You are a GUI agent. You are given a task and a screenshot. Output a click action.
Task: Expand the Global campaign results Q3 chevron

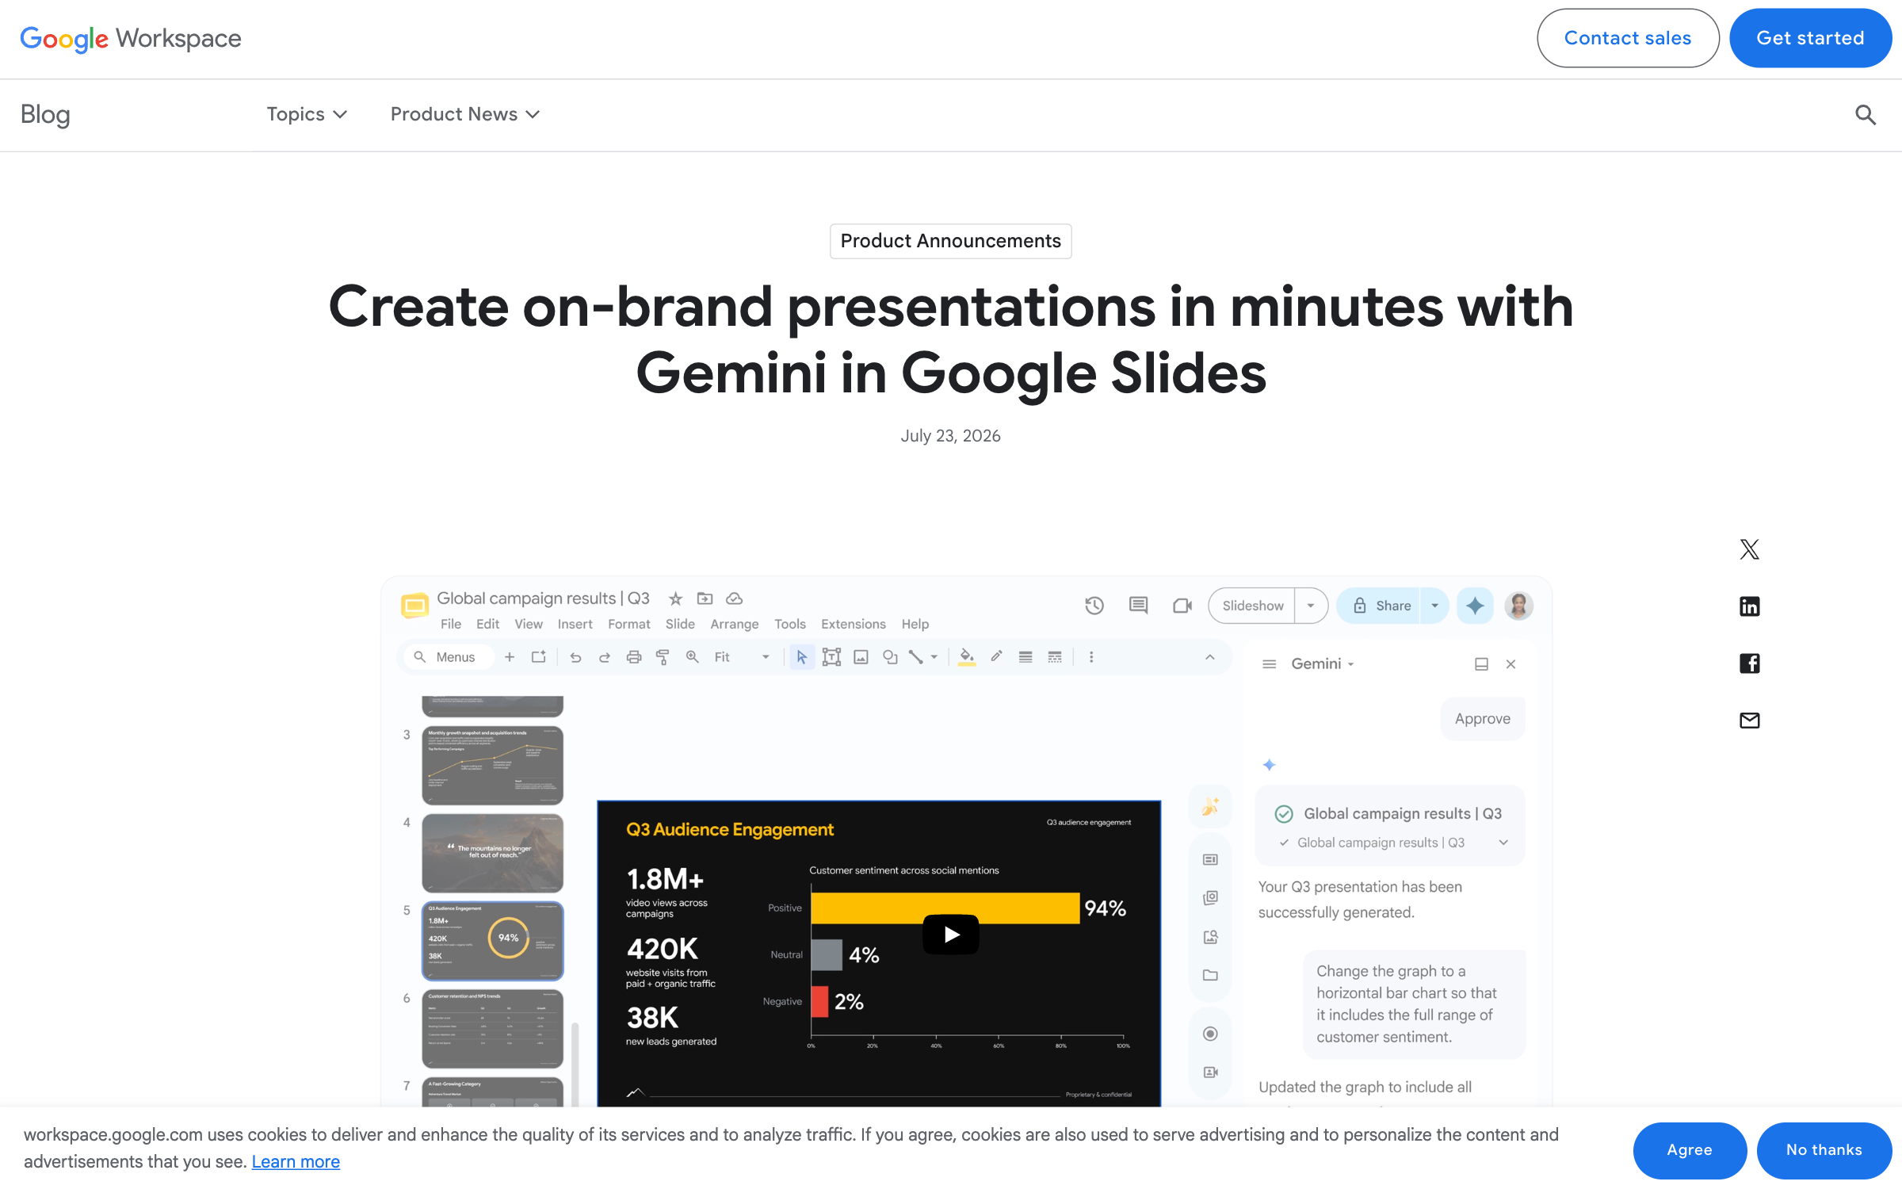click(1503, 843)
